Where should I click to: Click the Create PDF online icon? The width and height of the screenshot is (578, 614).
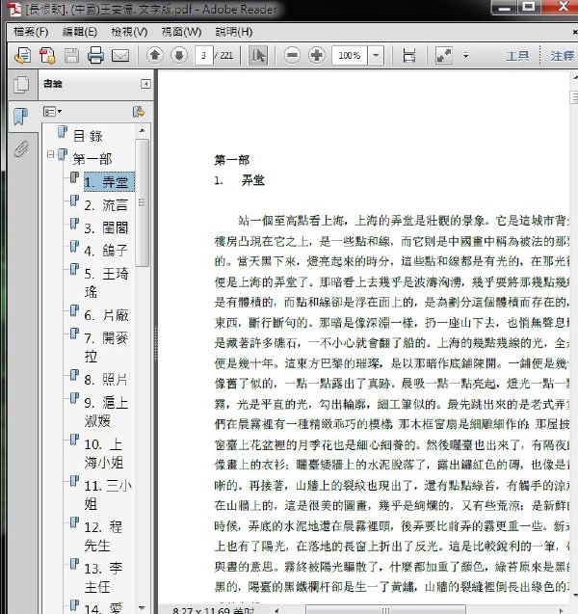click(x=22, y=56)
